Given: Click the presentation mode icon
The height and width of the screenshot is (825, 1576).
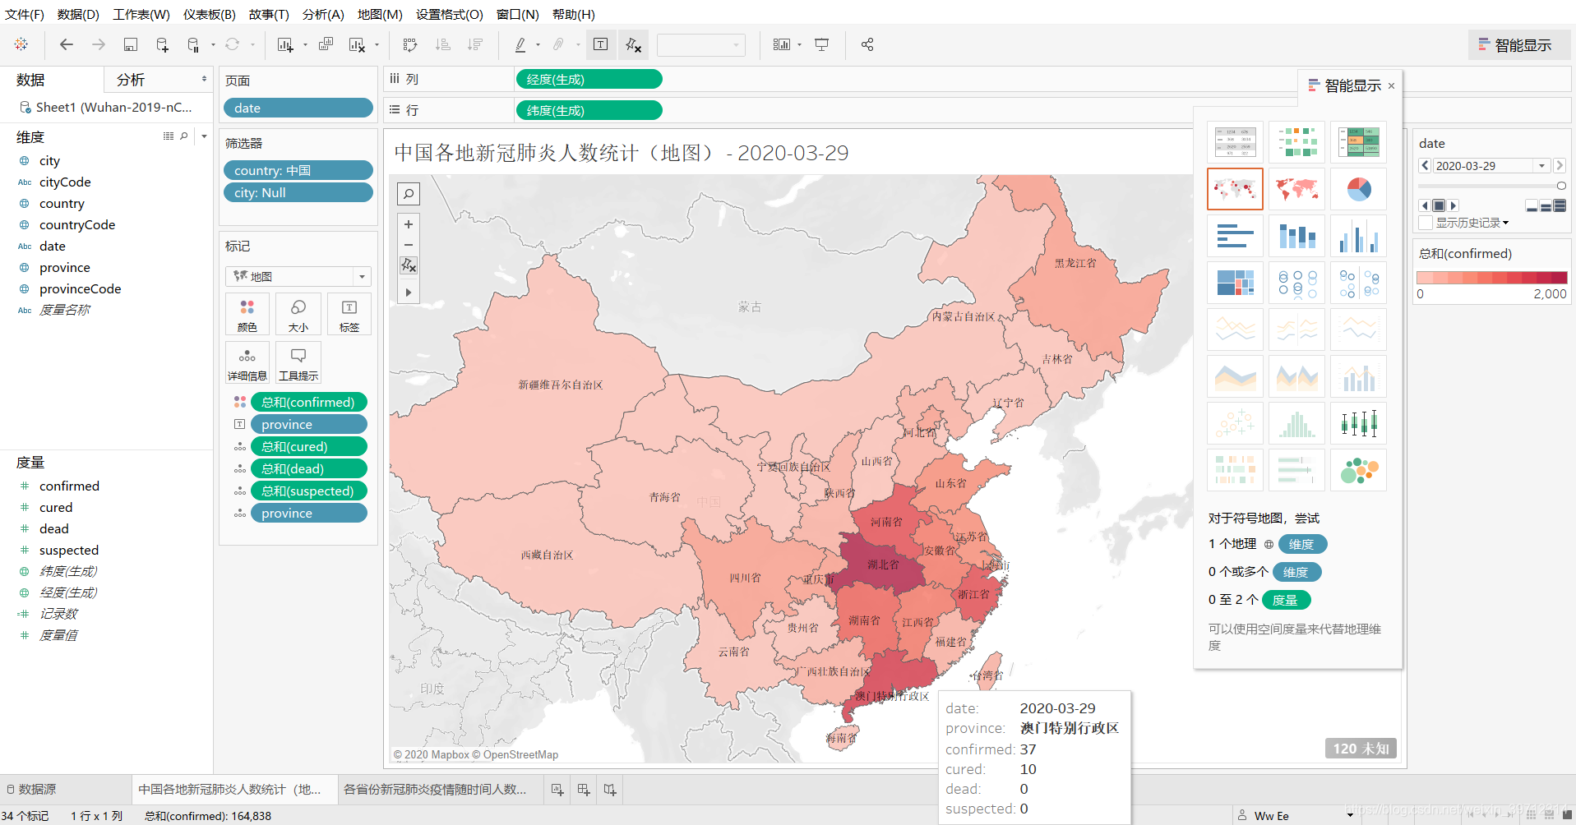Looking at the screenshot, I should click(821, 44).
